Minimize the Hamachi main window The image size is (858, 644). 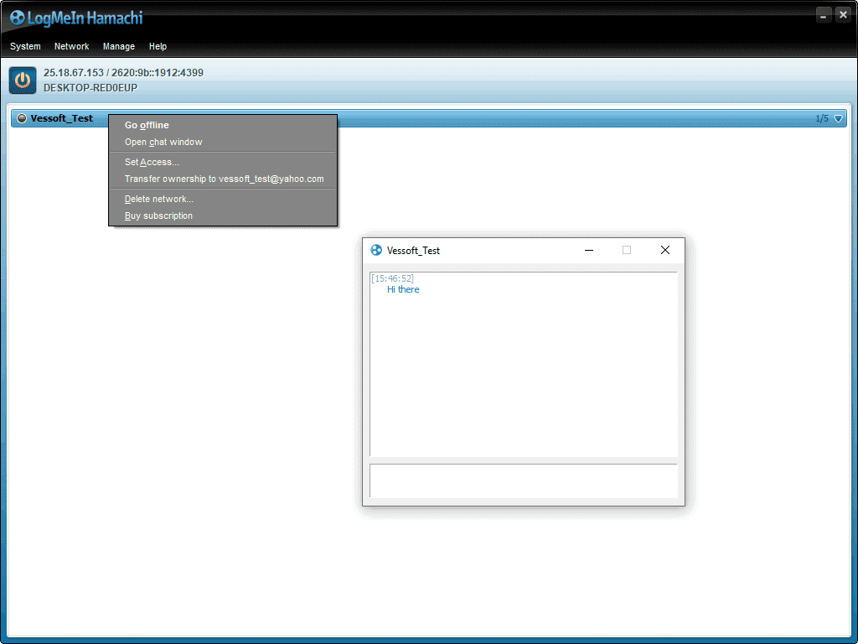click(824, 15)
